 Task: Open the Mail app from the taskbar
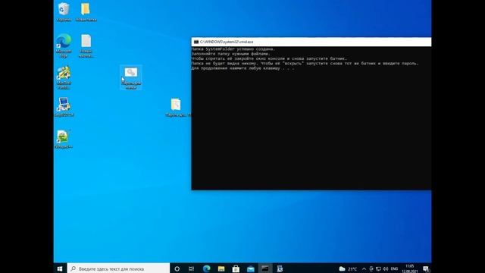251,268
